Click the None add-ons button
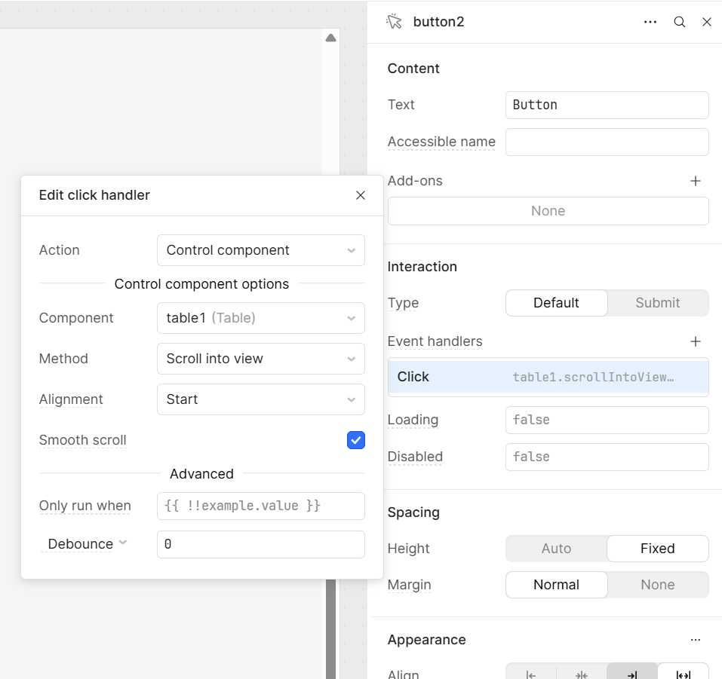Screen dimensions: 722x679 point(548,211)
